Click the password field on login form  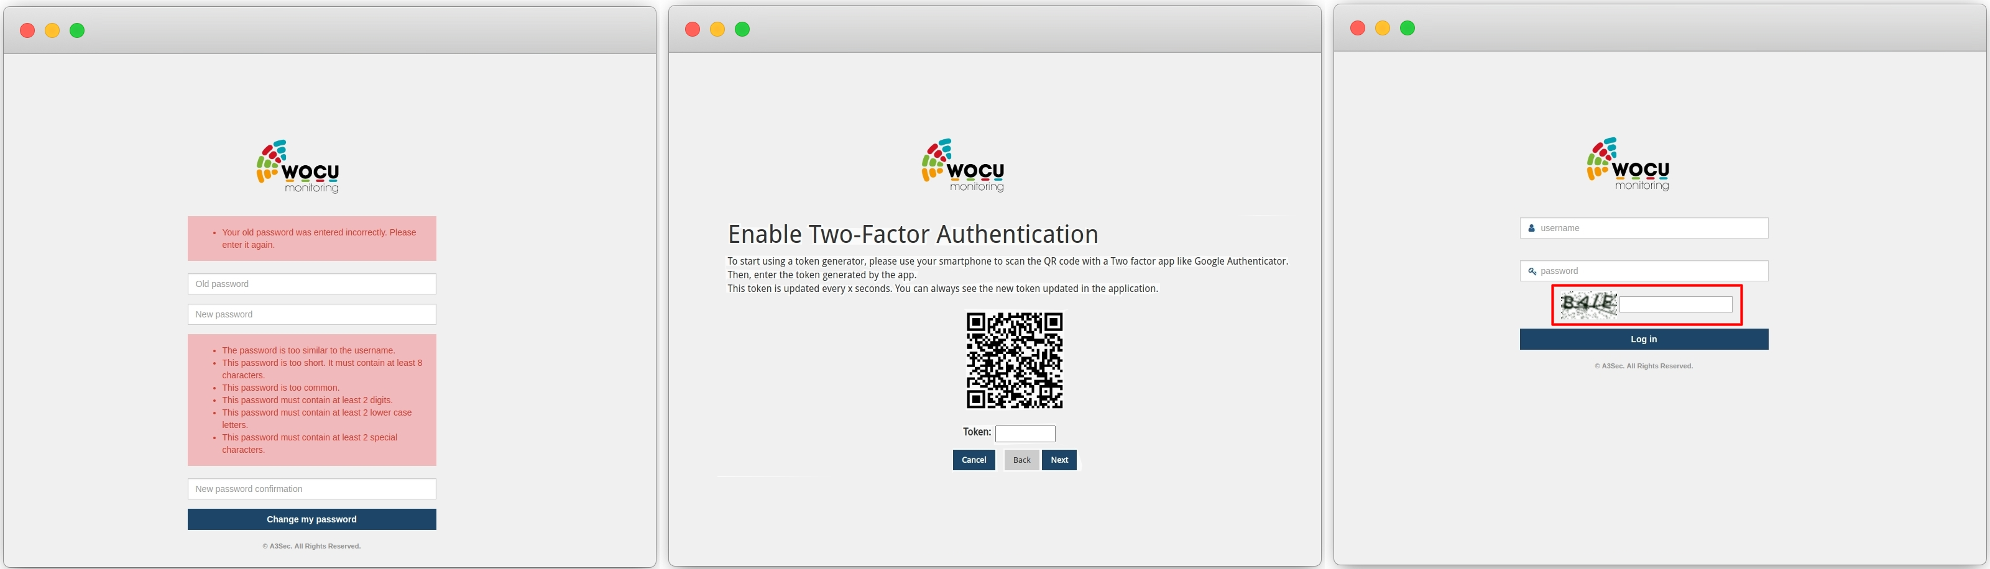(x=1644, y=271)
